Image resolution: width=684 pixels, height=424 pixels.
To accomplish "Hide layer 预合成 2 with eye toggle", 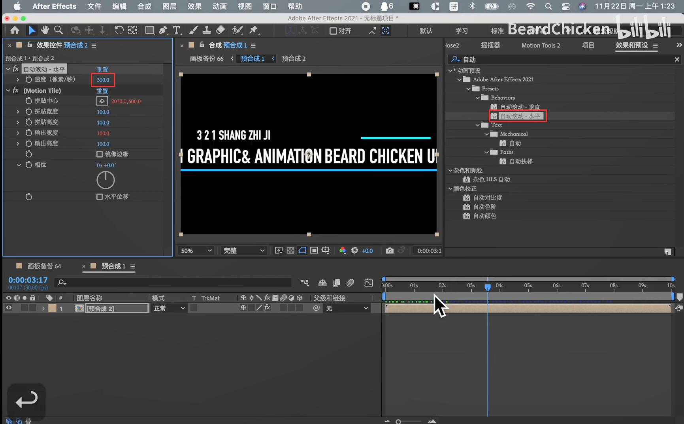I will click(8, 308).
